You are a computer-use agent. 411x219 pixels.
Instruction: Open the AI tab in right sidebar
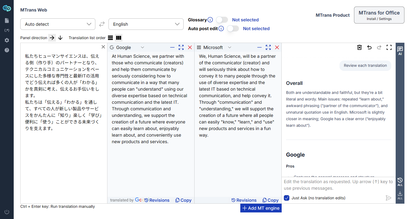coord(400,51)
